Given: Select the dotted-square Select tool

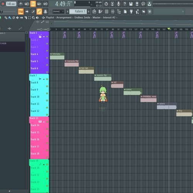Looking at the screenshot, I should (x=29, y=18).
